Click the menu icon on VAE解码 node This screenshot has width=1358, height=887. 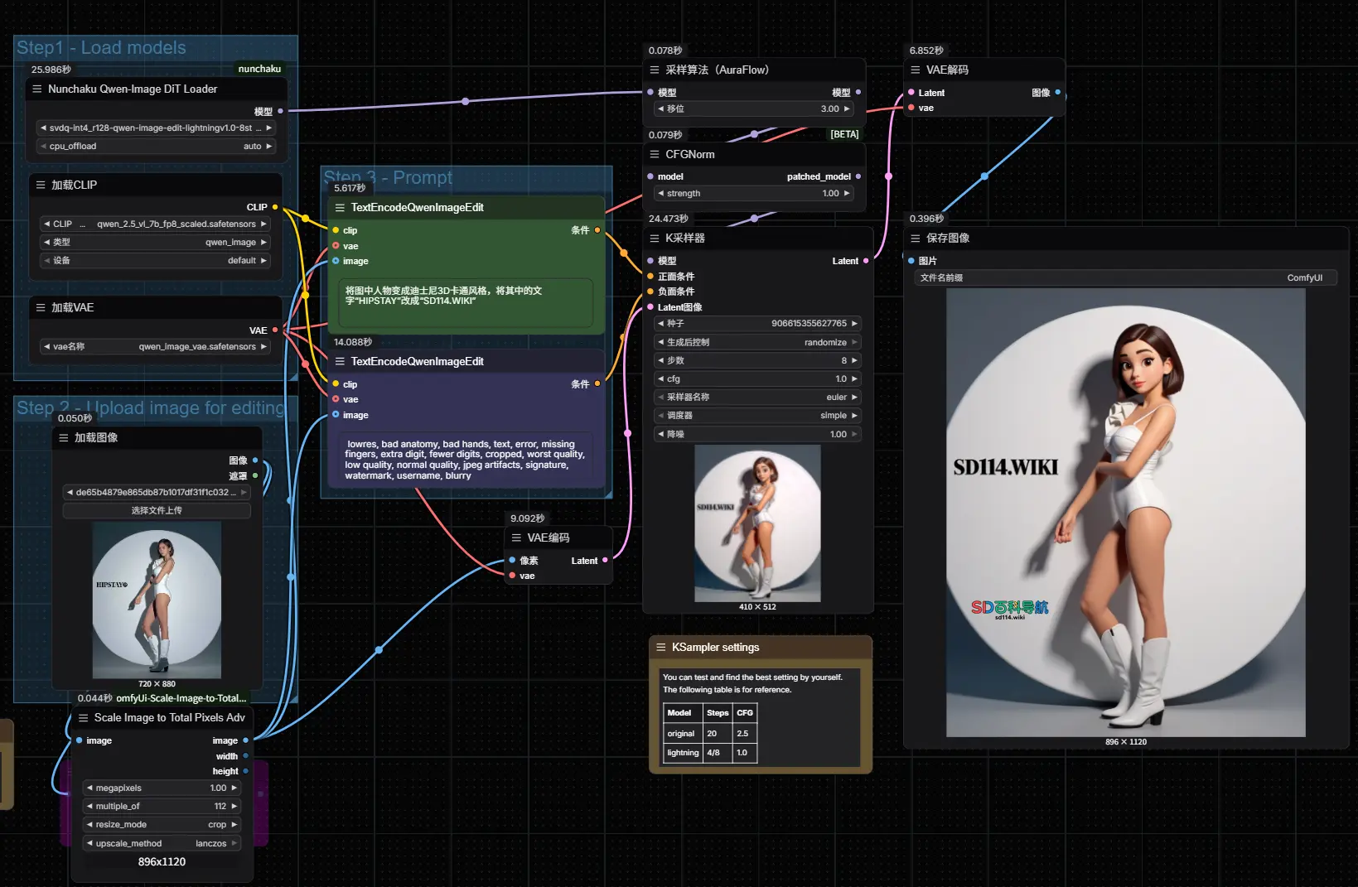click(x=916, y=70)
